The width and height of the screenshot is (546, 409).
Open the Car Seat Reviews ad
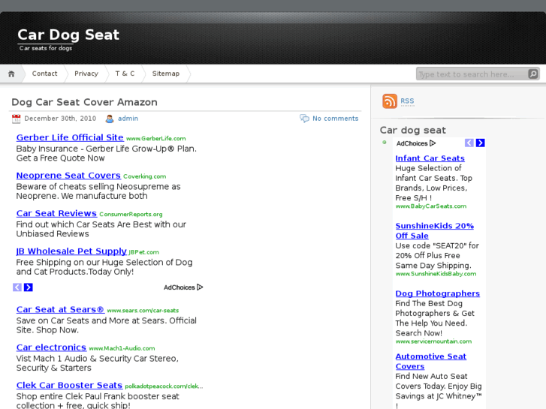click(x=56, y=213)
